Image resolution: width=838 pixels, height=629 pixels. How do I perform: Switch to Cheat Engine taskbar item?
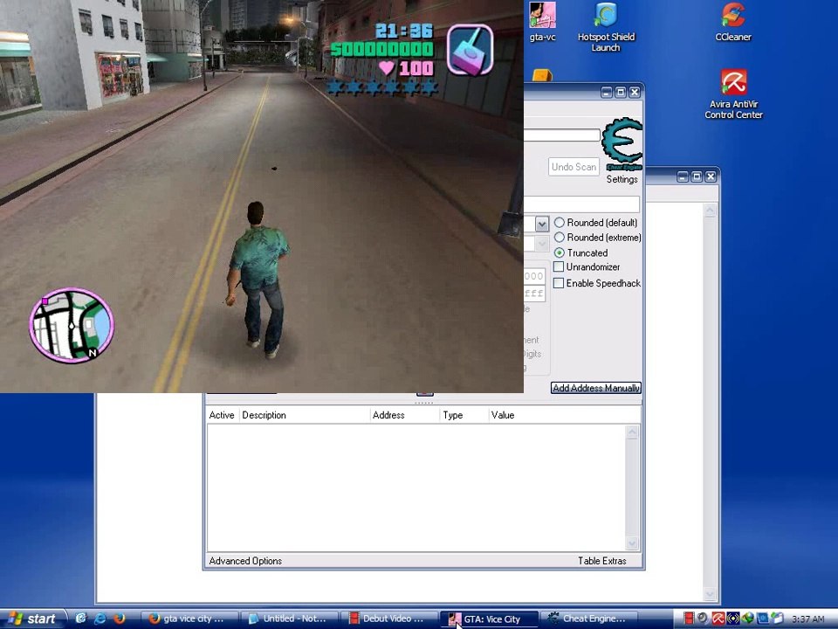click(x=589, y=619)
